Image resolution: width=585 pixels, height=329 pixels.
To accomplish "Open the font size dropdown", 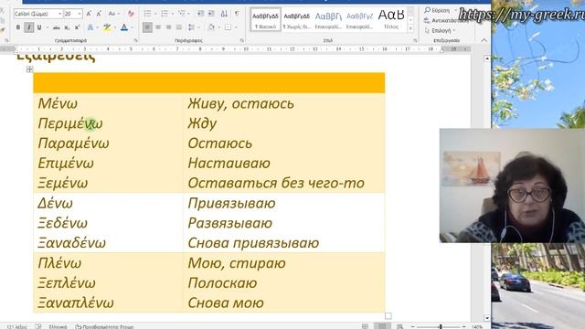I will [80, 14].
